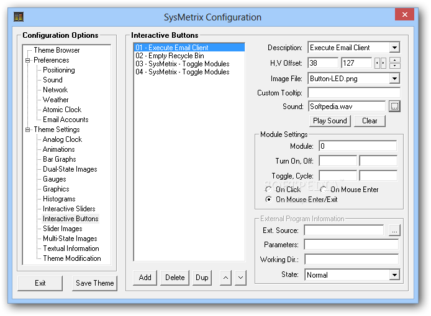Select Weather in configuration tree
This screenshot has height=316, width=431.
[55, 100]
